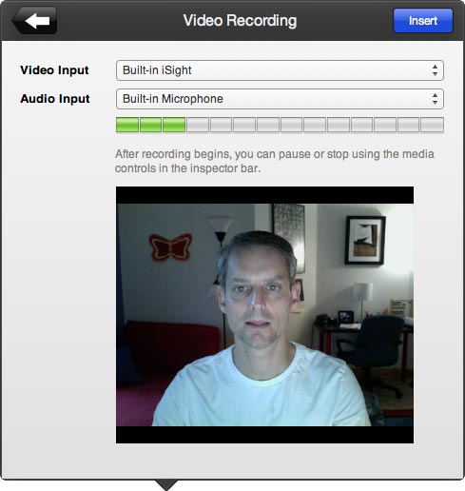
Task: Click the popover pointer triangle at bottom
Action: (x=166, y=485)
